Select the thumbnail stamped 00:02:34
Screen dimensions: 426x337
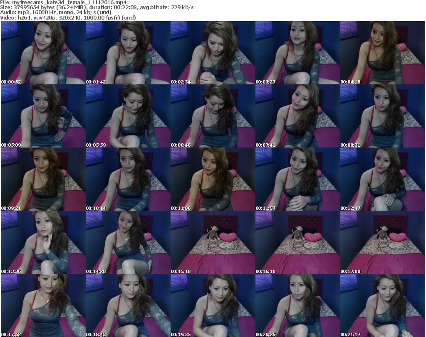213,53
